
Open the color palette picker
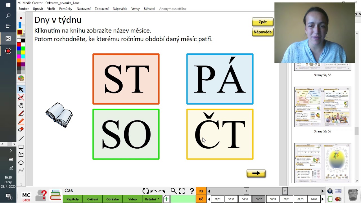(x=21, y=78)
